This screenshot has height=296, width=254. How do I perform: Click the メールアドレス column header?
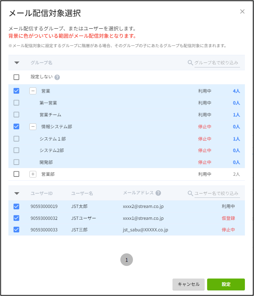(x=138, y=193)
